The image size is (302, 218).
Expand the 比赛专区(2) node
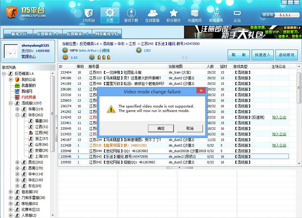pos(10,210)
